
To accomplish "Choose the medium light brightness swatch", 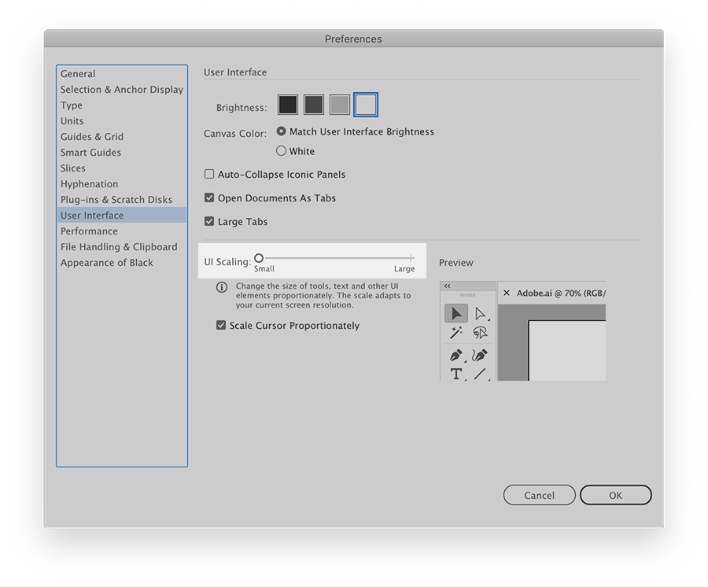I will coord(340,105).
